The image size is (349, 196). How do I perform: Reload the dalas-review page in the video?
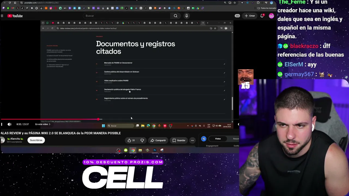[x=52, y=28]
